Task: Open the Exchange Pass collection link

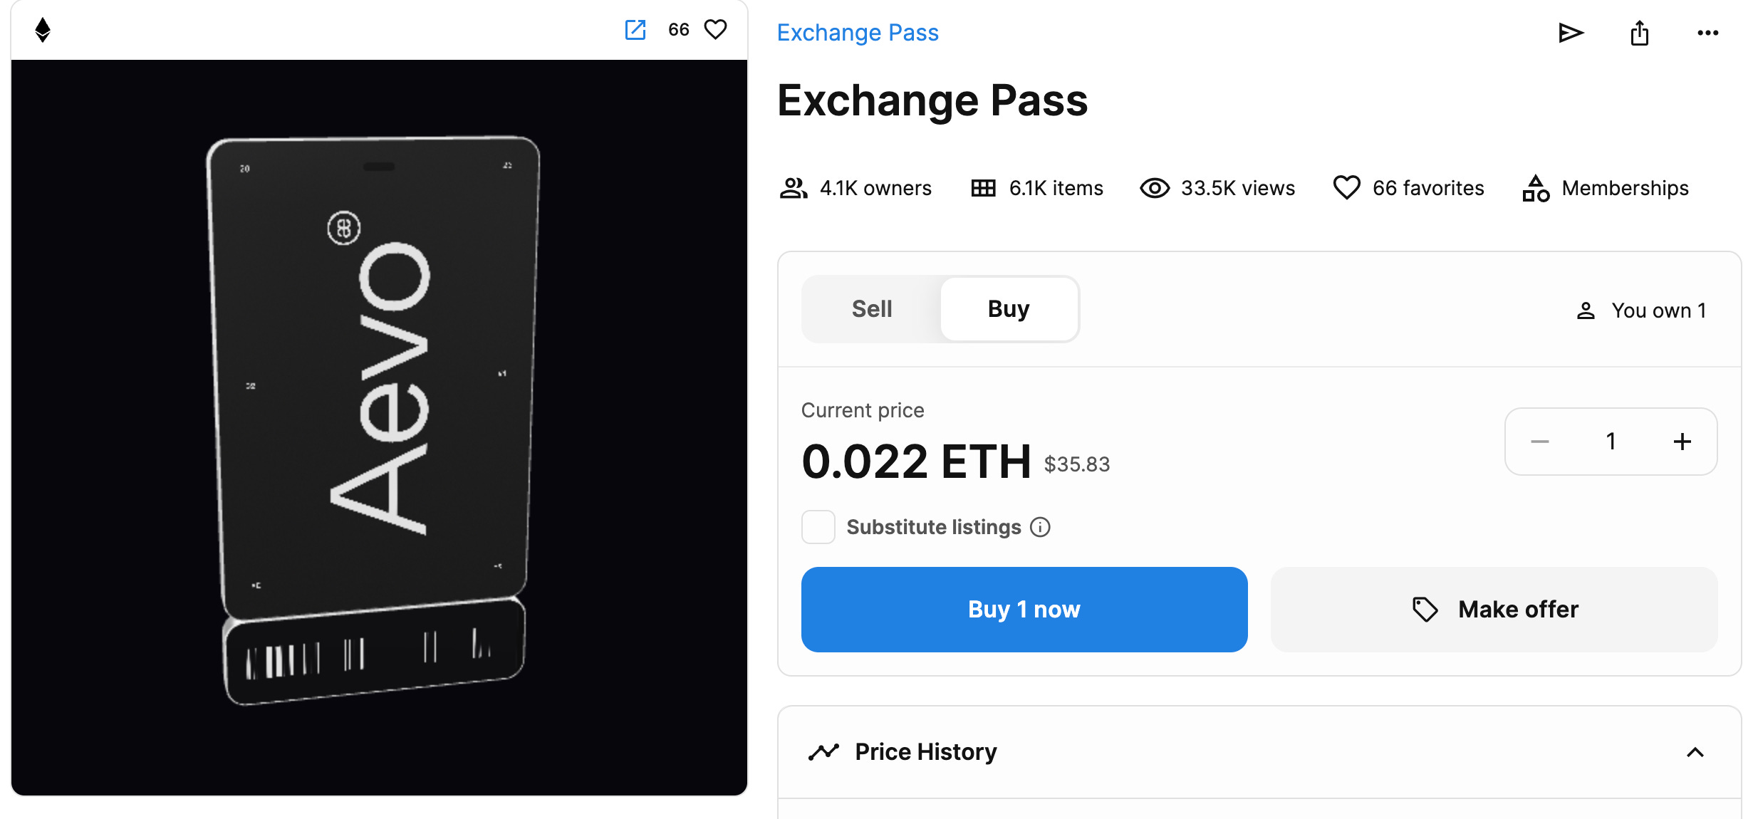Action: point(858,32)
